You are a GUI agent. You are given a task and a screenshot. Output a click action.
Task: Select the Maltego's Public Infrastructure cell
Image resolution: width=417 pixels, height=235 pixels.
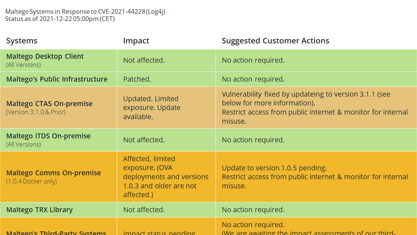click(59, 79)
